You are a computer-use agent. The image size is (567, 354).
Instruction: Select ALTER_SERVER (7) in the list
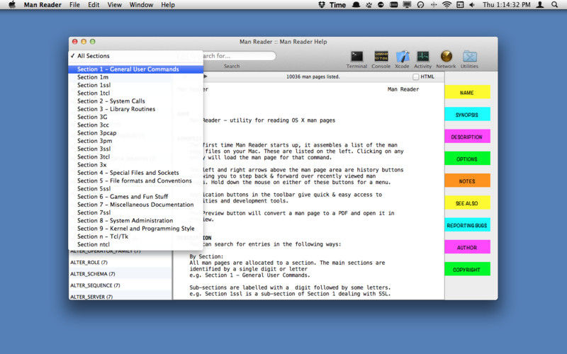pyautogui.click(x=120, y=296)
